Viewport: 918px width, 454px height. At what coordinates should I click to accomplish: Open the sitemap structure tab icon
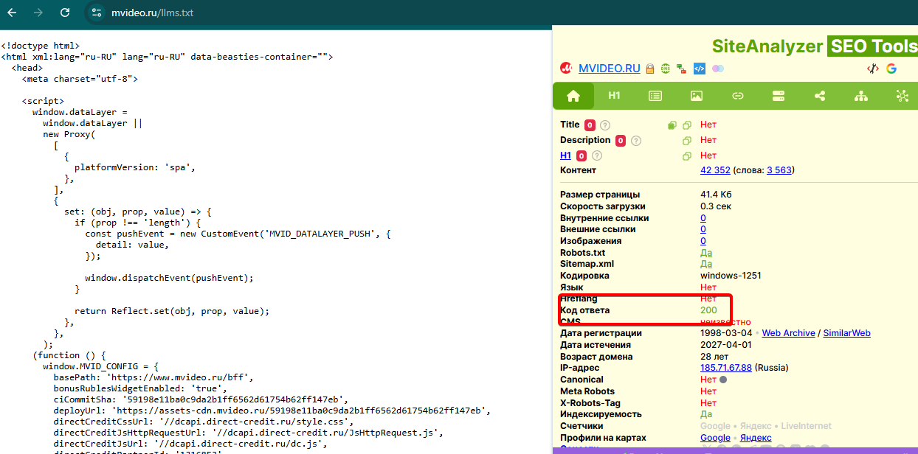coord(860,96)
